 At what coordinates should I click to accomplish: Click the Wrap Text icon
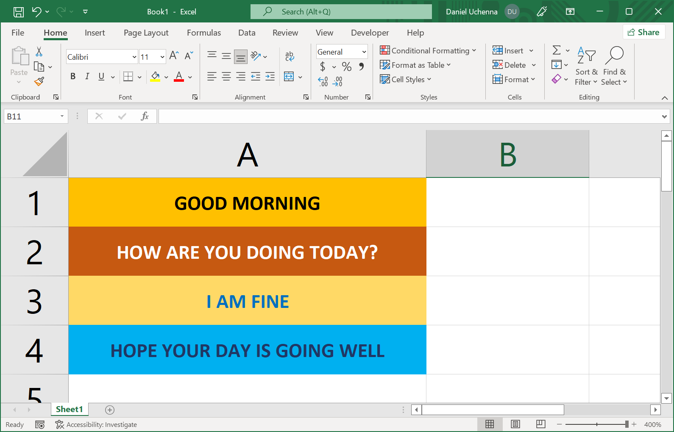290,56
